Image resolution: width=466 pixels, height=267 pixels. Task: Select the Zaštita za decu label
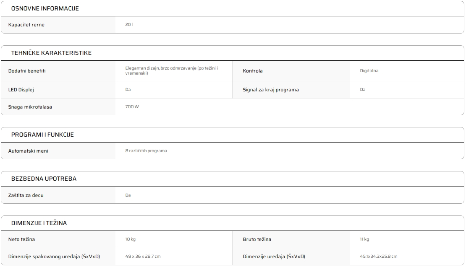tap(26, 195)
